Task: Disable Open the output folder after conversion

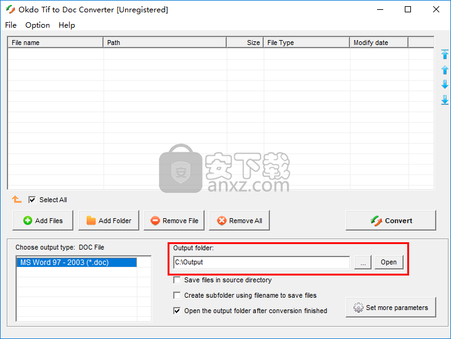Action: [x=177, y=311]
